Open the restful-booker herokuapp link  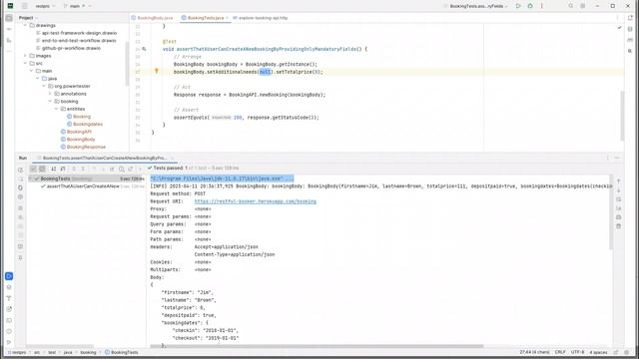256,201
